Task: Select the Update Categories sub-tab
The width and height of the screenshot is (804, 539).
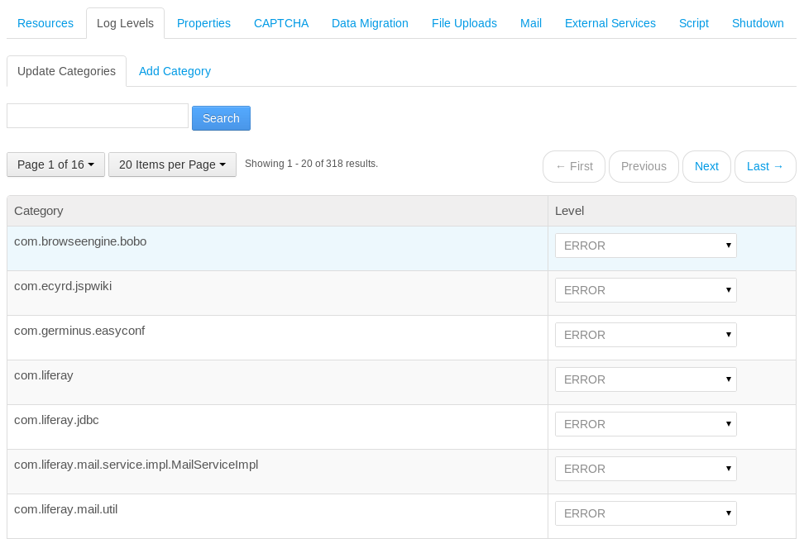Action: [67, 71]
